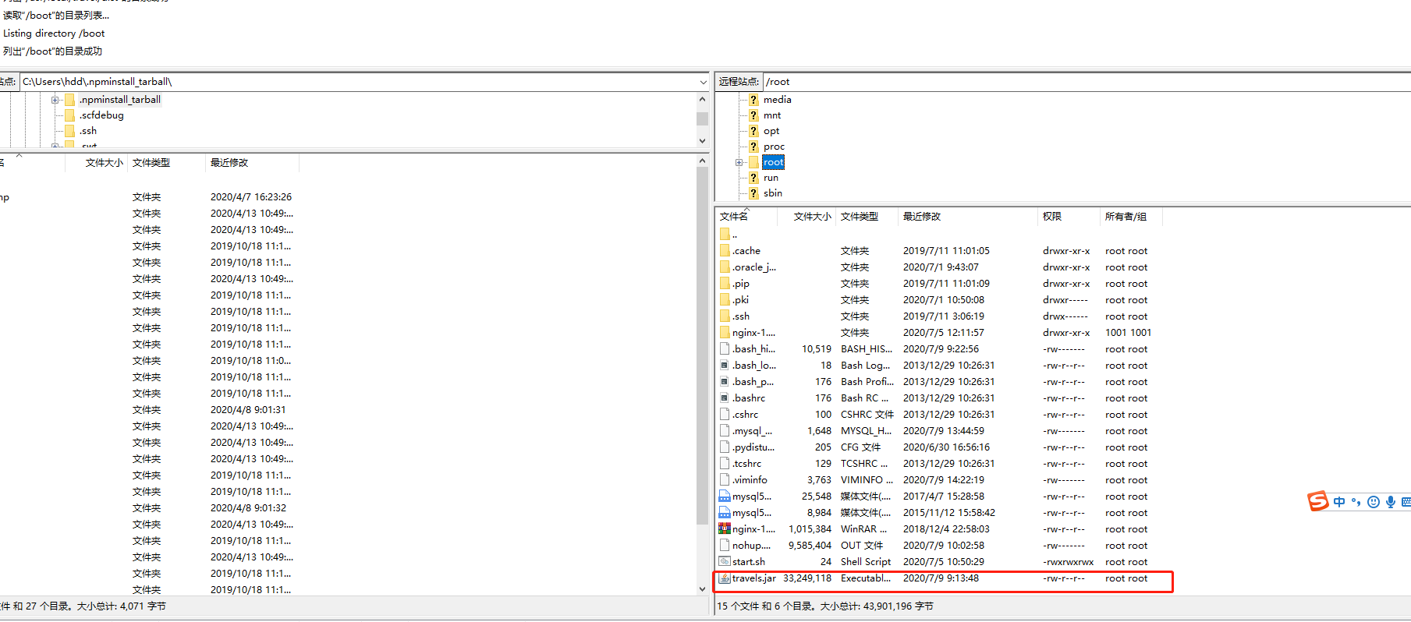Select the 25,548-byte mysql5 media file icon

(x=725, y=497)
